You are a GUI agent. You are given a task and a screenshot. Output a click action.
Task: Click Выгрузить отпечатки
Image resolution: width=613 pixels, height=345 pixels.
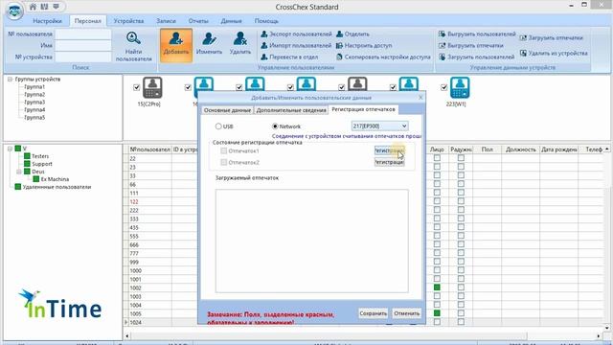[x=470, y=45]
